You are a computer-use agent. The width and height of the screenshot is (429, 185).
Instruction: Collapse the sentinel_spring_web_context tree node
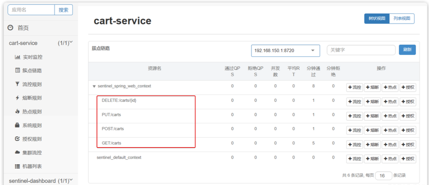coord(94,86)
